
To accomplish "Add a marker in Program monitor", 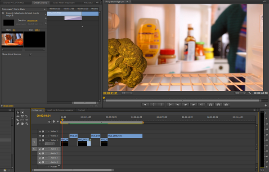I will 145,105.
